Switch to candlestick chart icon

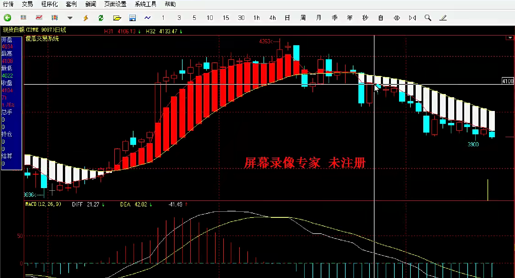pyautogui.click(x=55, y=18)
